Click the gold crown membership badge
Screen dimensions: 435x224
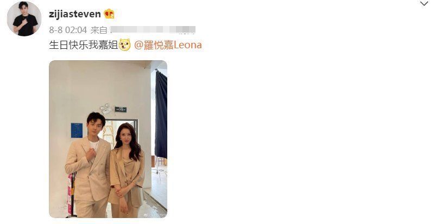[x=109, y=14]
